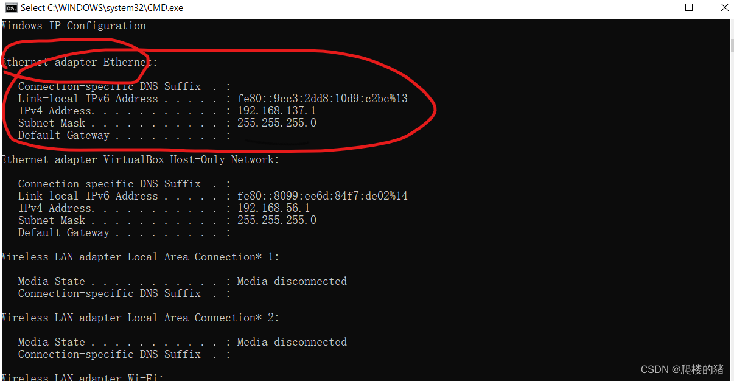The height and width of the screenshot is (381, 734).
Task: Click the link-local IPv6 address ending c2bc%13
Action: 322,98
